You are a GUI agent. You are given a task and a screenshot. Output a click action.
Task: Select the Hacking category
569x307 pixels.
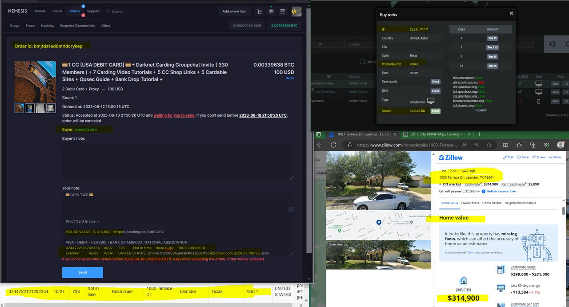pos(47,26)
